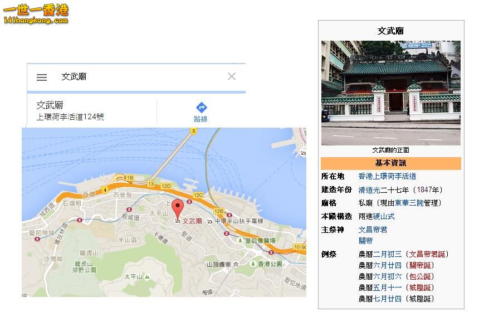Screen dimensions: 489x336
Task: Open the hamburger menu beside the search box
Action: pyautogui.click(x=41, y=77)
